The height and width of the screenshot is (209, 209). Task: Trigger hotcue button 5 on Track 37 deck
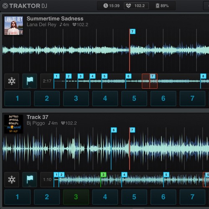point(134,197)
